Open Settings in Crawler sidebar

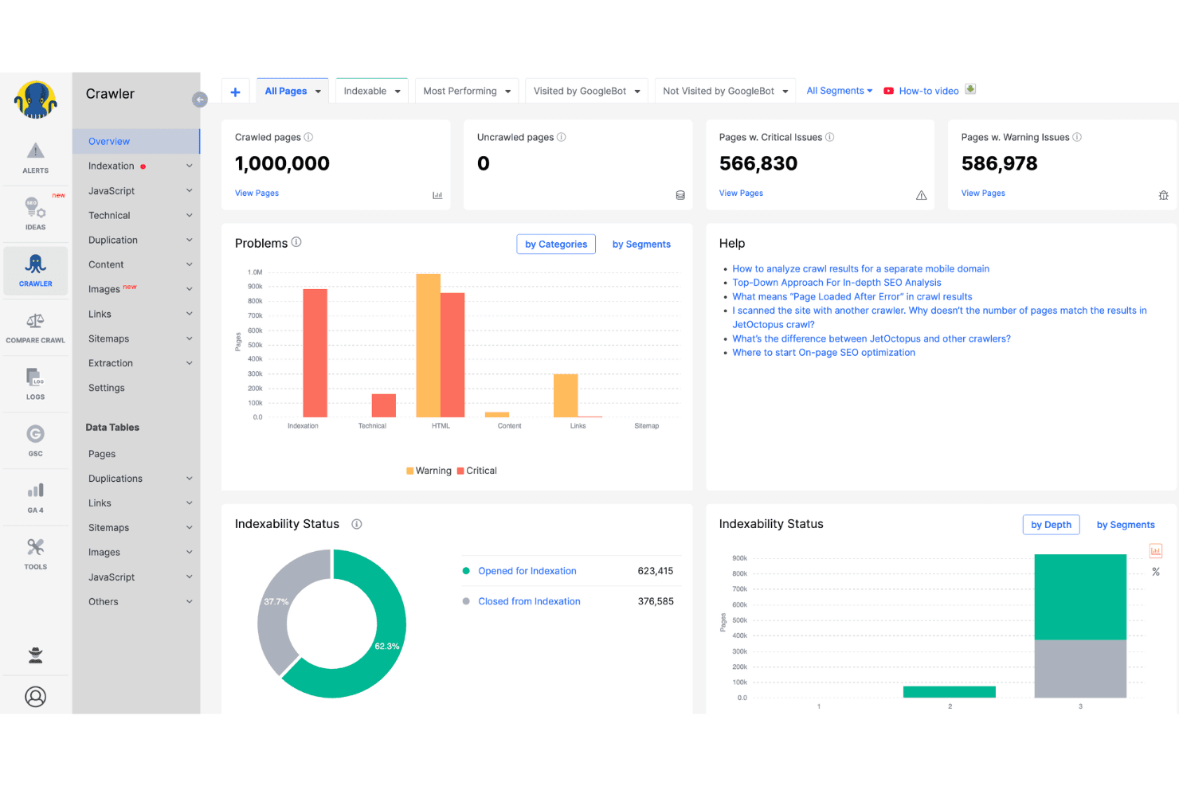pos(107,388)
